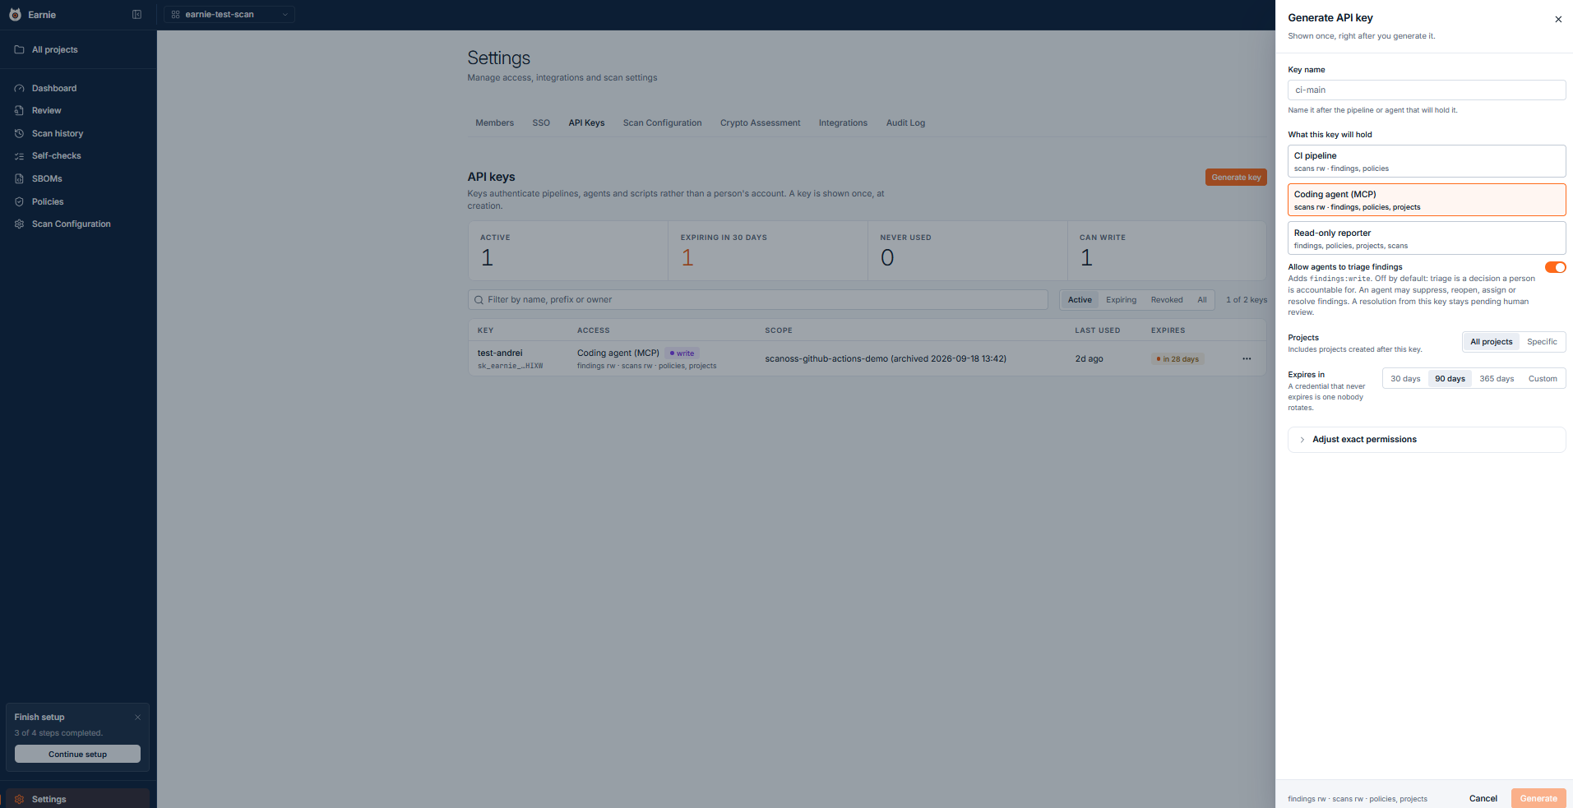
Task: Close the Generate API key panel
Action: tap(1557, 19)
